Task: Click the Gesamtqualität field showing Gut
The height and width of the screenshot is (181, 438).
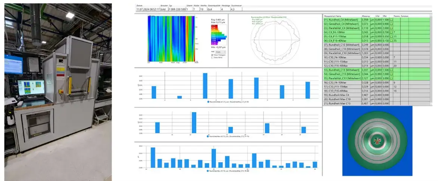Action: 214,9
